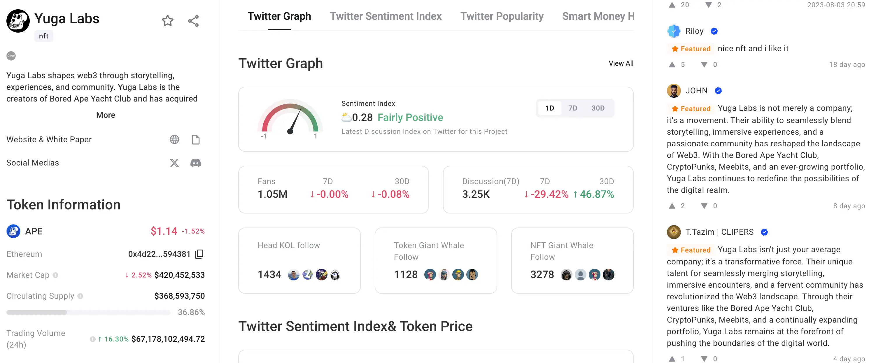Switch to the Twitter Popularity tab
876x363 pixels.
tap(502, 16)
